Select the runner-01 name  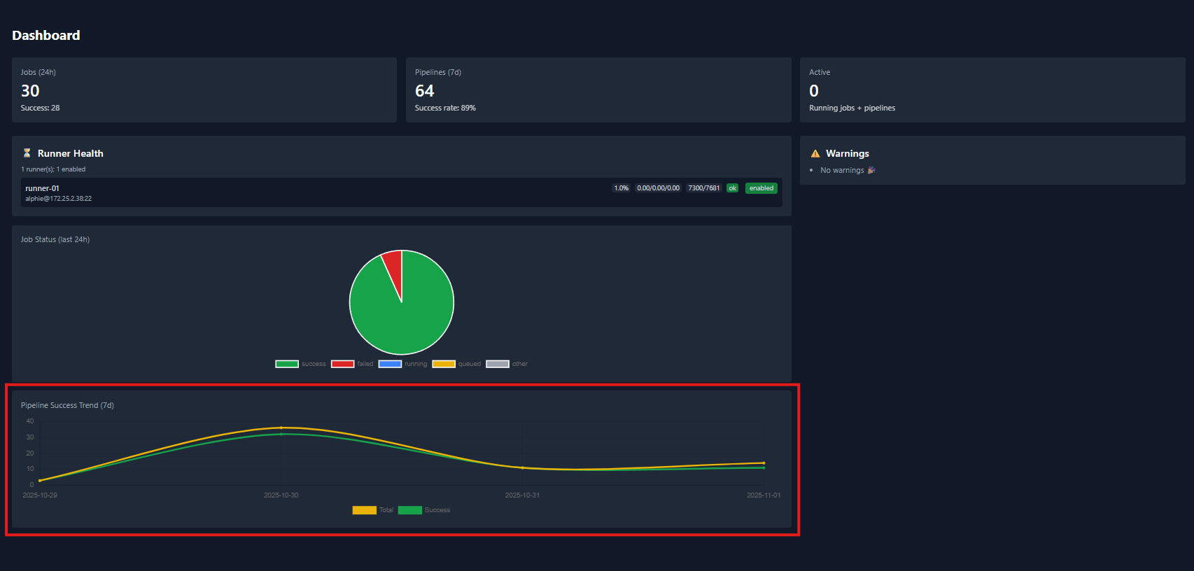(43, 188)
